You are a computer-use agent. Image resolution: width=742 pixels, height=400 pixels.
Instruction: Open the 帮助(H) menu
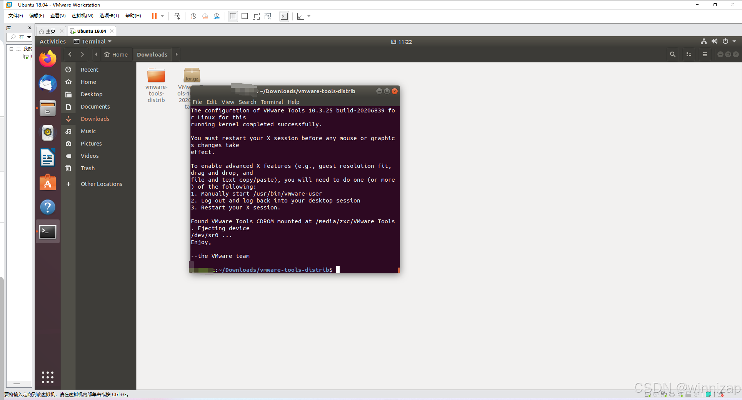click(x=133, y=16)
